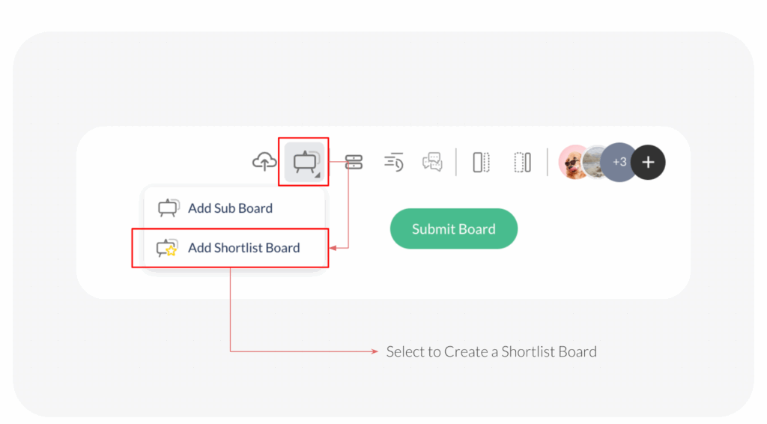Click the vertical divider after comments icon
The image size is (767, 424).
coord(456,162)
